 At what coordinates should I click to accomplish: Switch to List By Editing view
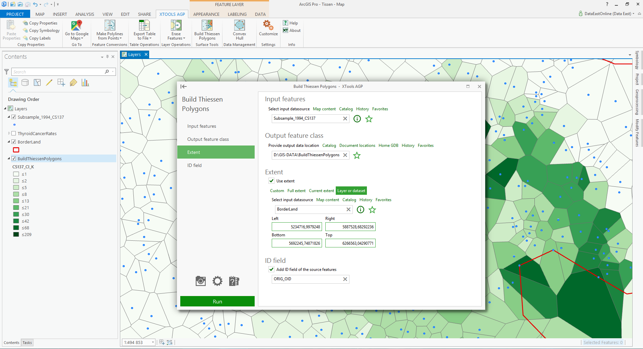coord(49,82)
